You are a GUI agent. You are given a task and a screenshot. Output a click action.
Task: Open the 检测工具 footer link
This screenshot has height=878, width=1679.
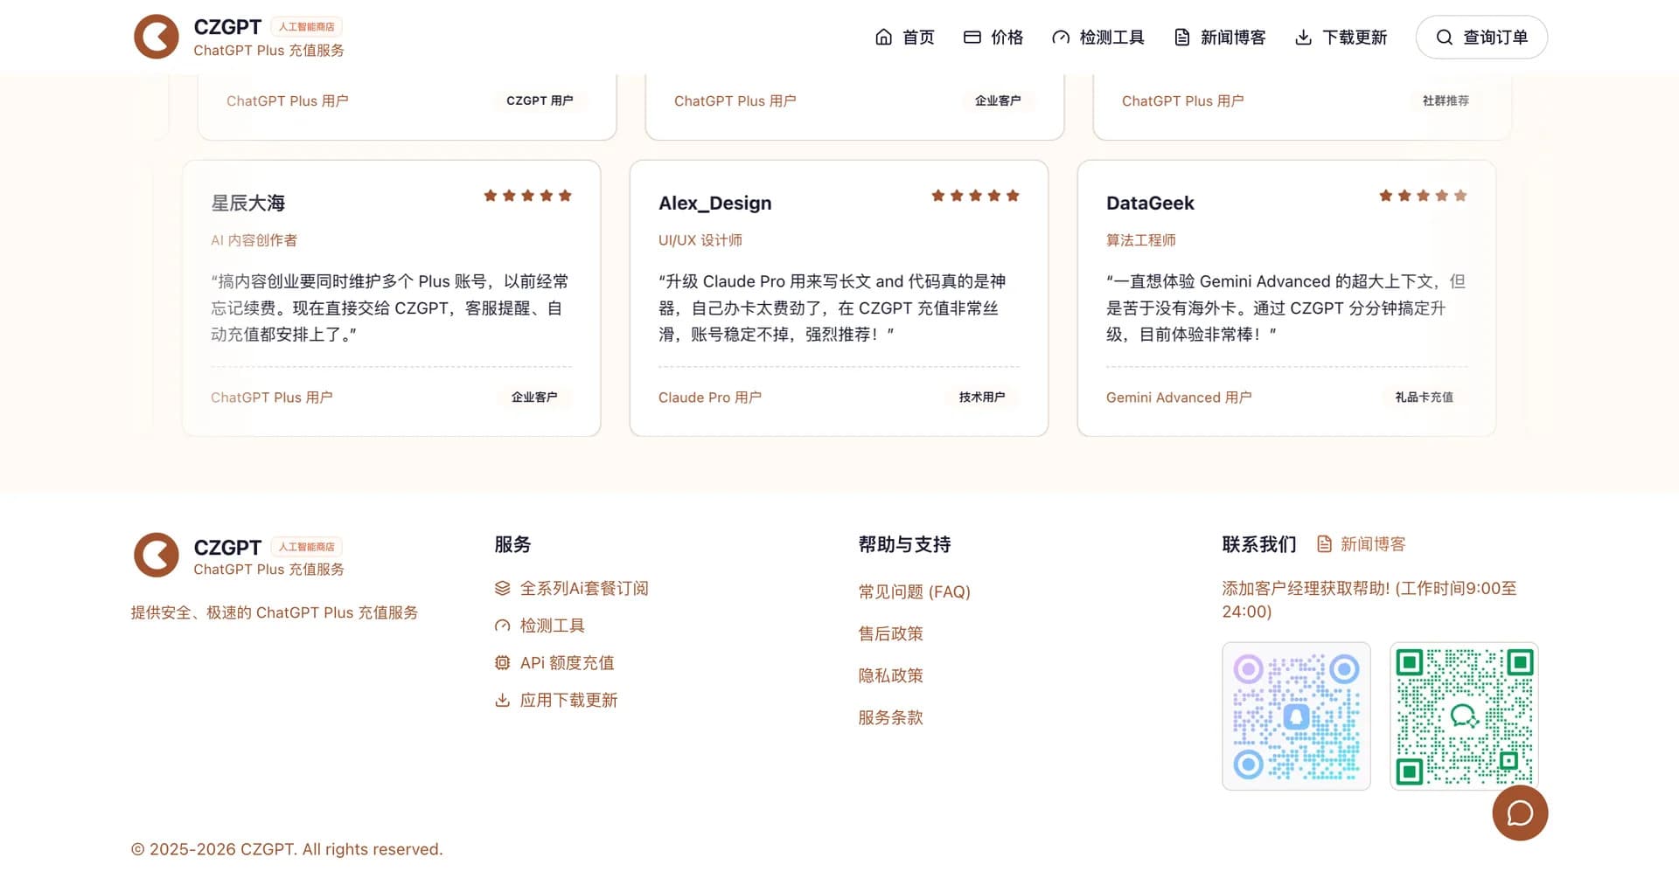(540, 626)
